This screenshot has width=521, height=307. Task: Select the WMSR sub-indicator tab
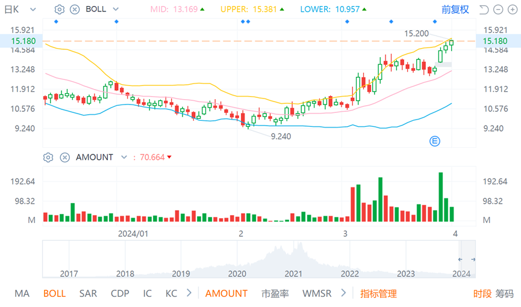(x=317, y=293)
